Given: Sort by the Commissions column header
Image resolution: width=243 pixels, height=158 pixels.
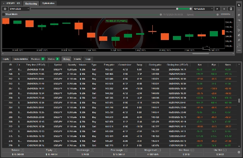Looking at the screenshot, I should pyautogui.click(x=125, y=65).
